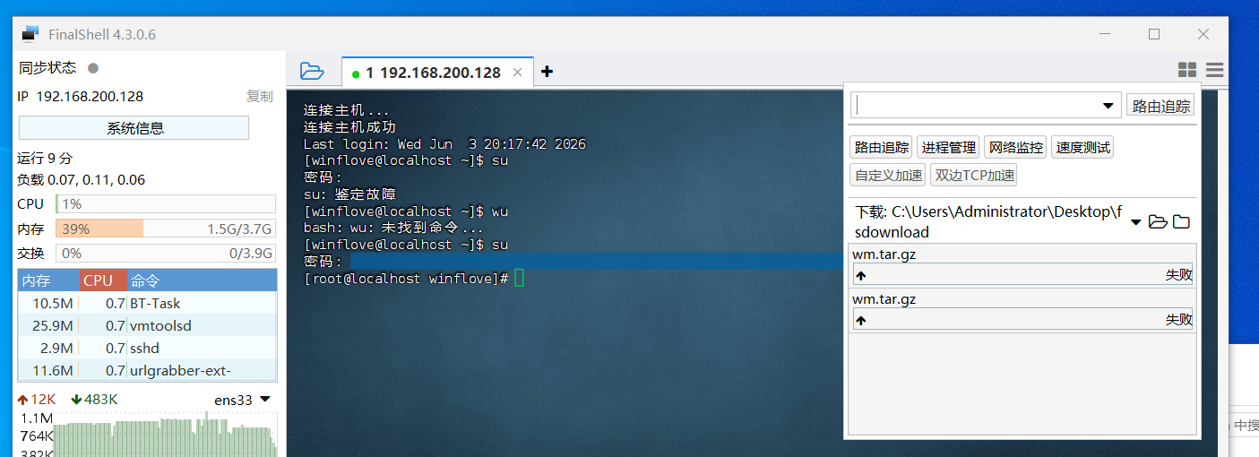Click the 速度测试 button

tap(1083, 148)
